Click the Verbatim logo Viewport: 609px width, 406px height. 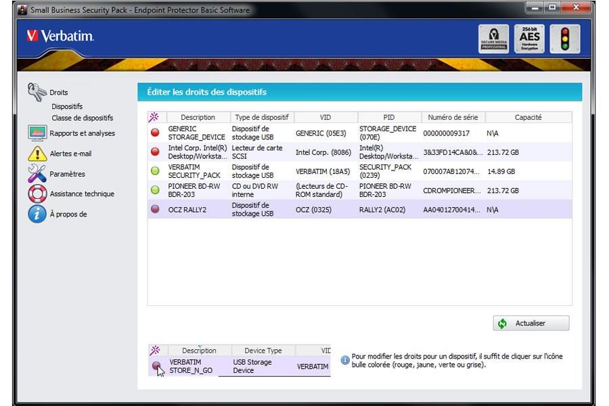[x=60, y=36]
